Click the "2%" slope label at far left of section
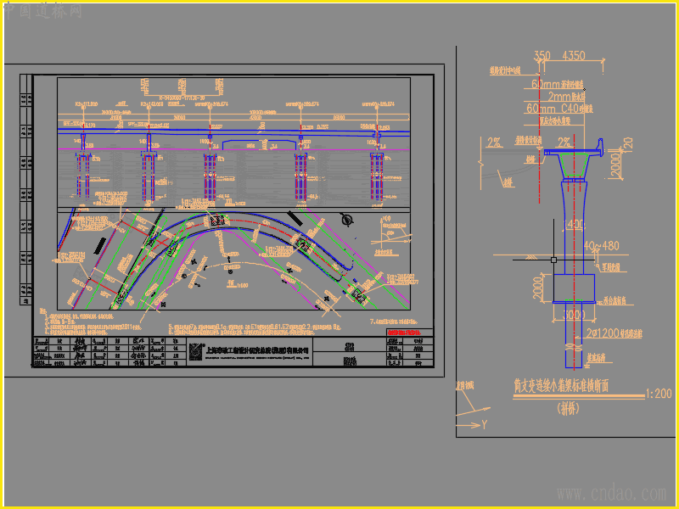This screenshot has height=509, width=679. [494, 142]
